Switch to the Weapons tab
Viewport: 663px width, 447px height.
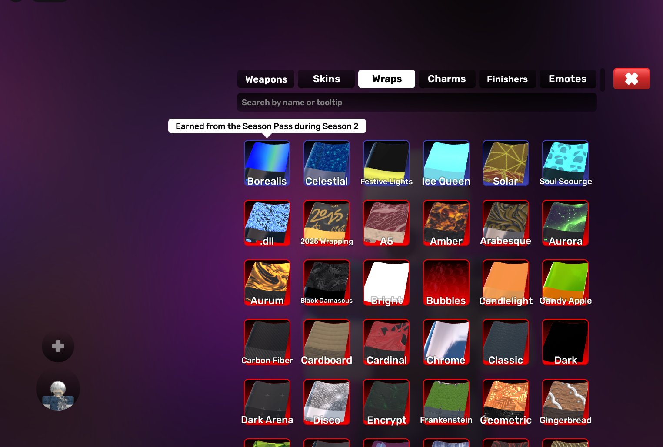click(266, 79)
